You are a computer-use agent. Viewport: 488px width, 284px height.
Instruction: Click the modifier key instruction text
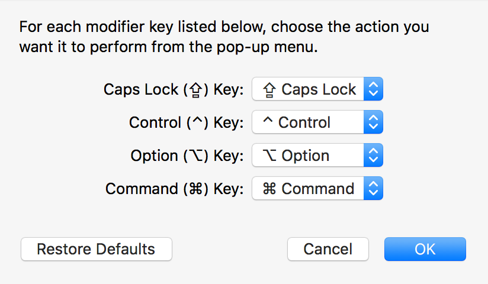(x=224, y=37)
